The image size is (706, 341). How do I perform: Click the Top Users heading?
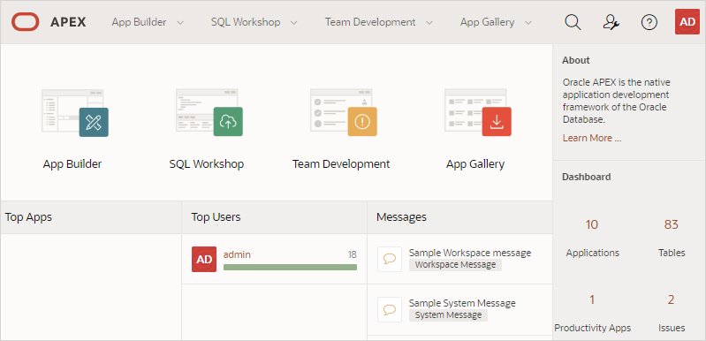point(216,217)
